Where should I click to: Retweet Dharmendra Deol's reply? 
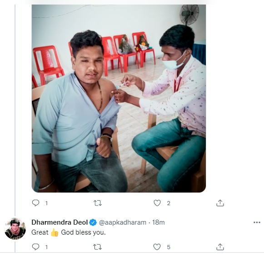point(98,247)
